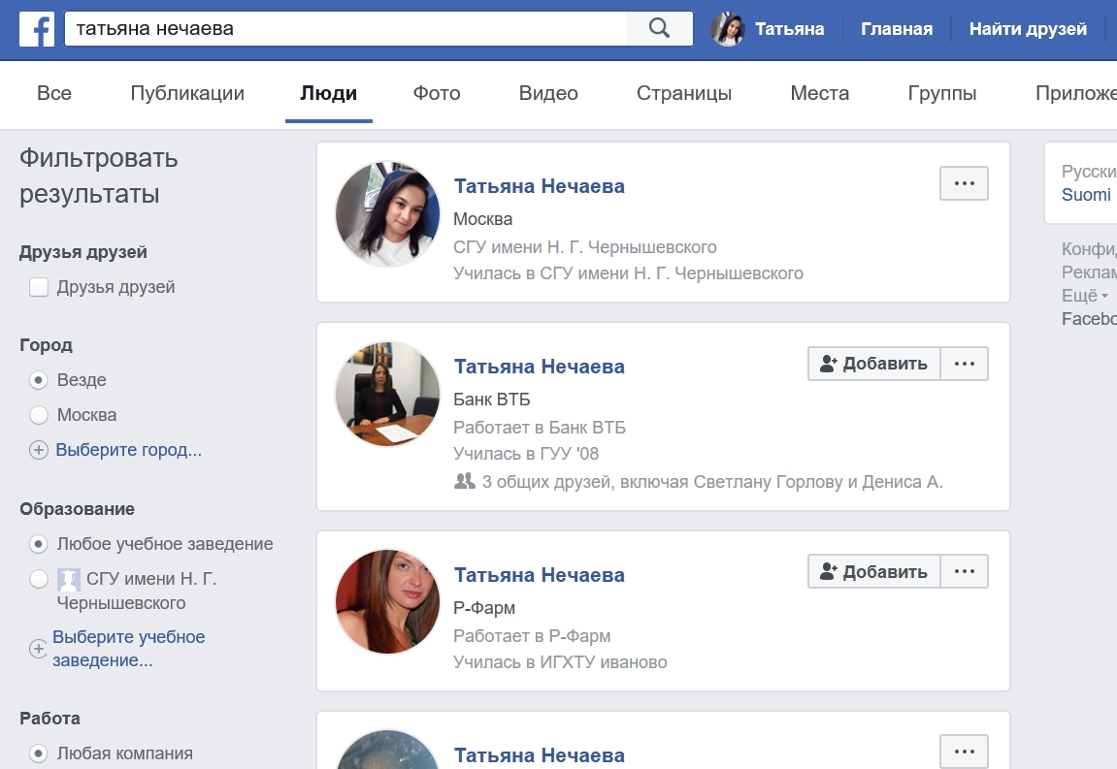1117x769 pixels.
Task: Open Татьяна Нечаева profile from Р-Фарм
Action: coord(540,575)
